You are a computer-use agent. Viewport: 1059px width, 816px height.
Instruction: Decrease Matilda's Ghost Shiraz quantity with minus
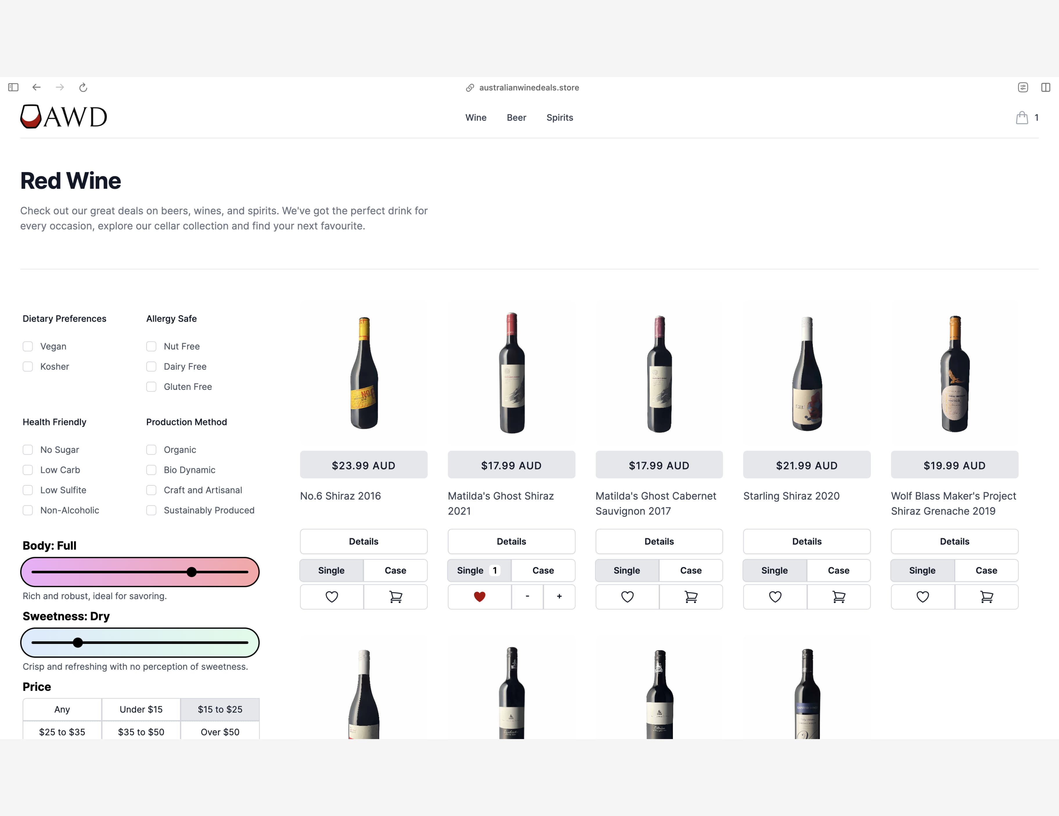pos(527,597)
